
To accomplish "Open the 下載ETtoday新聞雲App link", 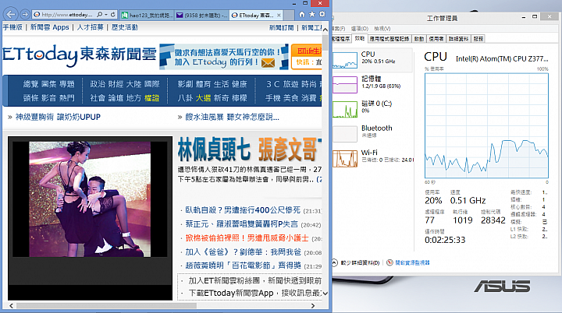I will pos(254,293).
